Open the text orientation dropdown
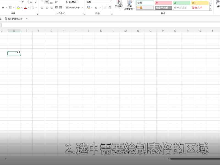Viewport: 220px width, 165px height. [x=59, y=2]
